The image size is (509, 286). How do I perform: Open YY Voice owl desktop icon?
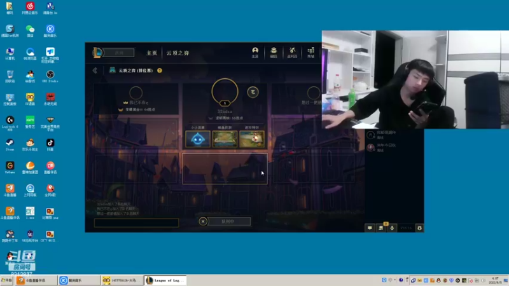coord(30,99)
